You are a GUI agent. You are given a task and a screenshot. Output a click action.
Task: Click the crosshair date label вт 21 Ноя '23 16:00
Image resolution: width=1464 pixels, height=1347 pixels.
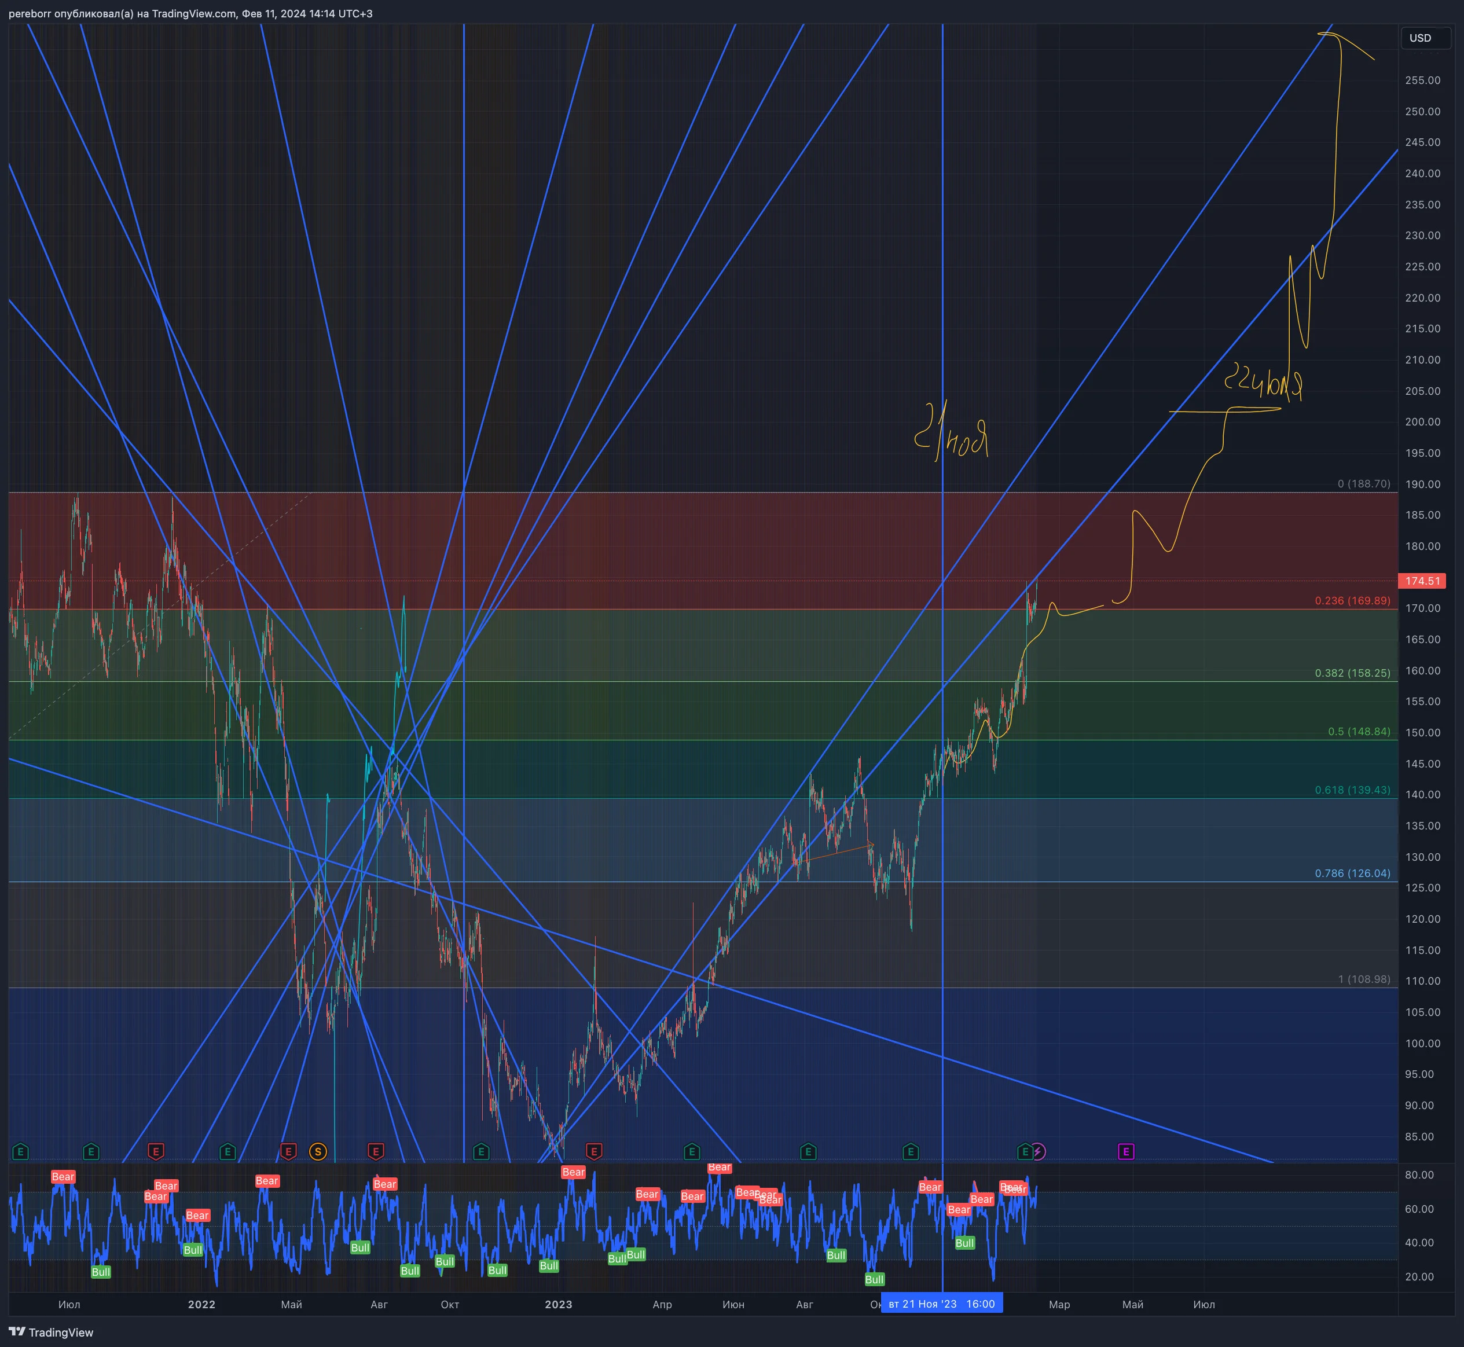[x=942, y=1304]
